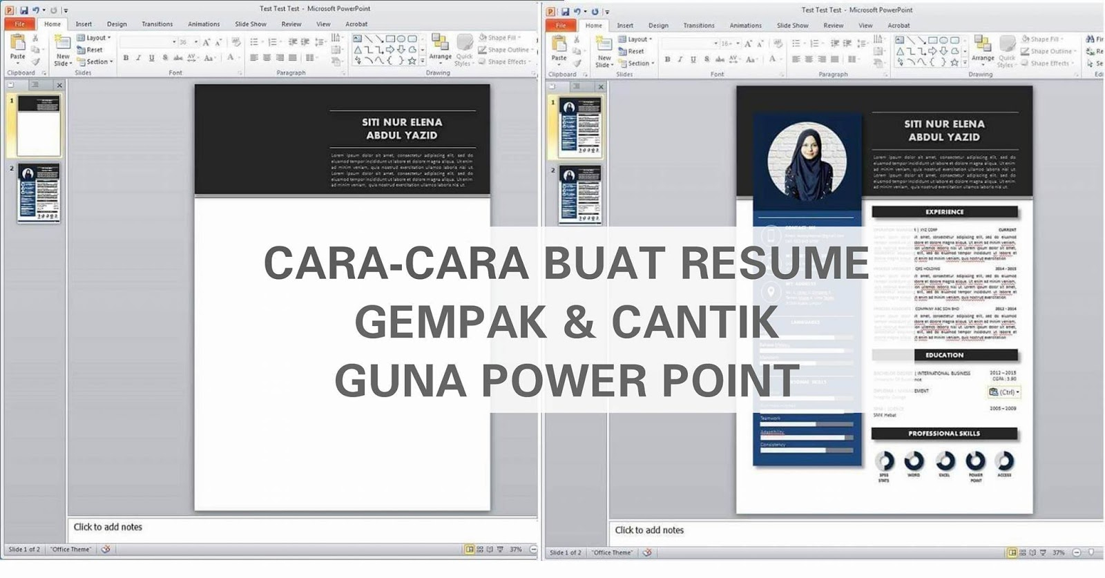Image resolution: width=1105 pixels, height=578 pixels.
Task: Select slide 1 thumbnail in left window
Action: 39,126
